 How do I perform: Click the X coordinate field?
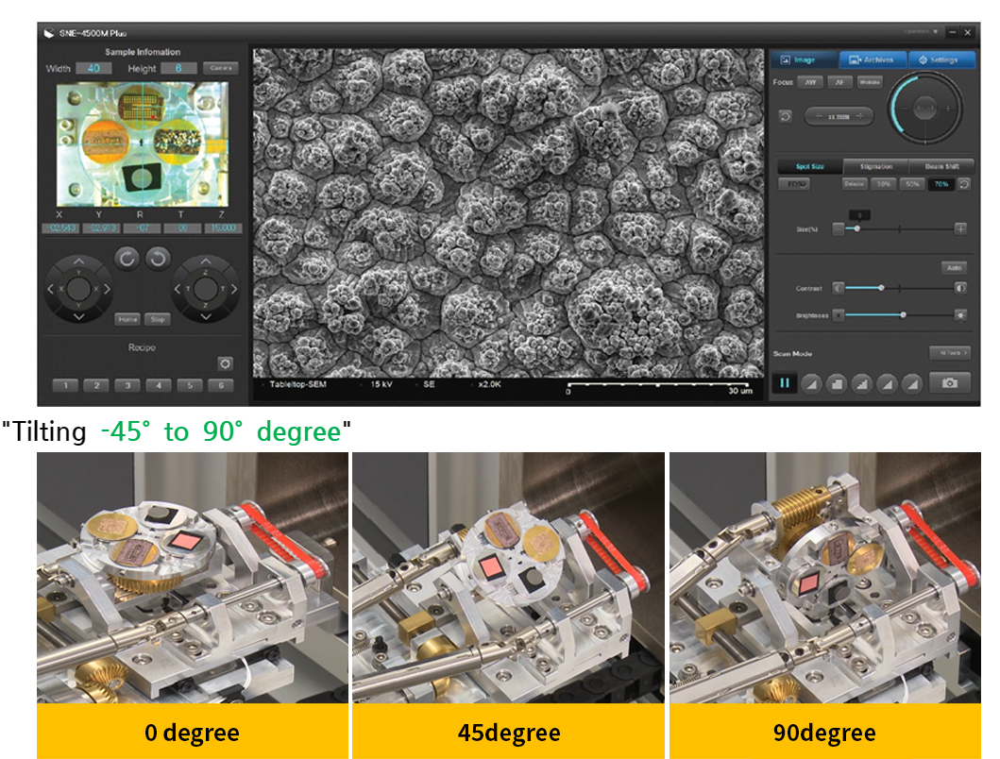tap(60, 228)
